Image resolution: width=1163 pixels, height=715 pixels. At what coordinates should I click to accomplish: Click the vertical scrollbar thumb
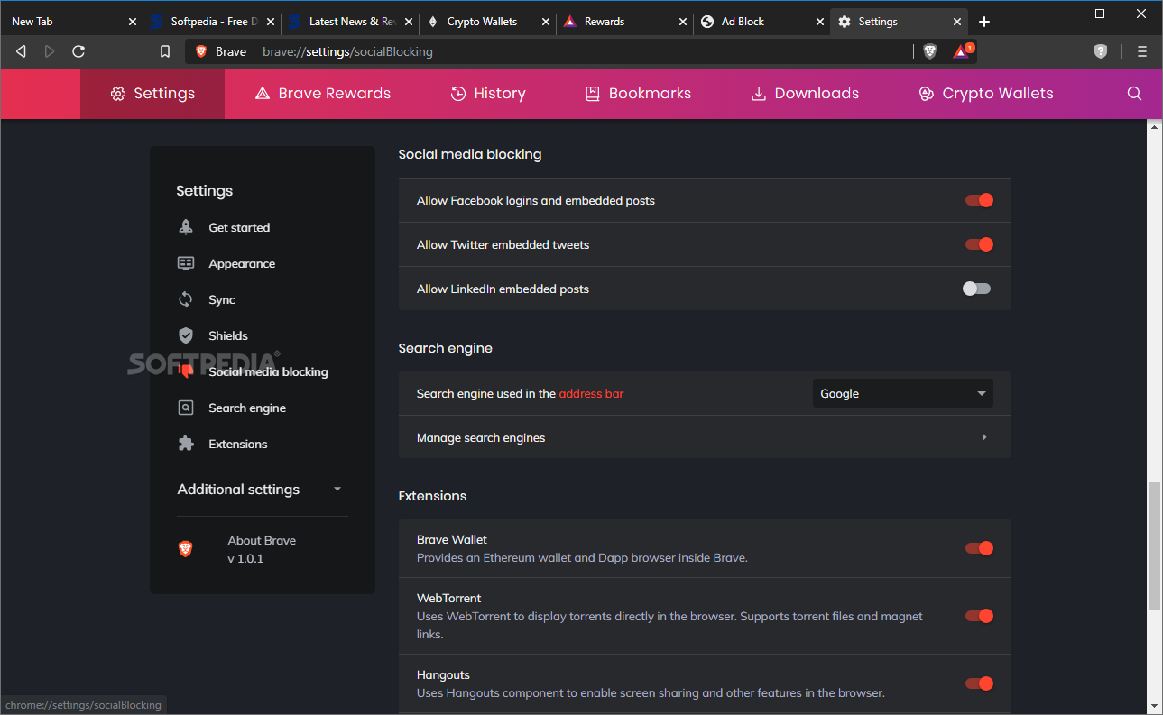[1154, 545]
